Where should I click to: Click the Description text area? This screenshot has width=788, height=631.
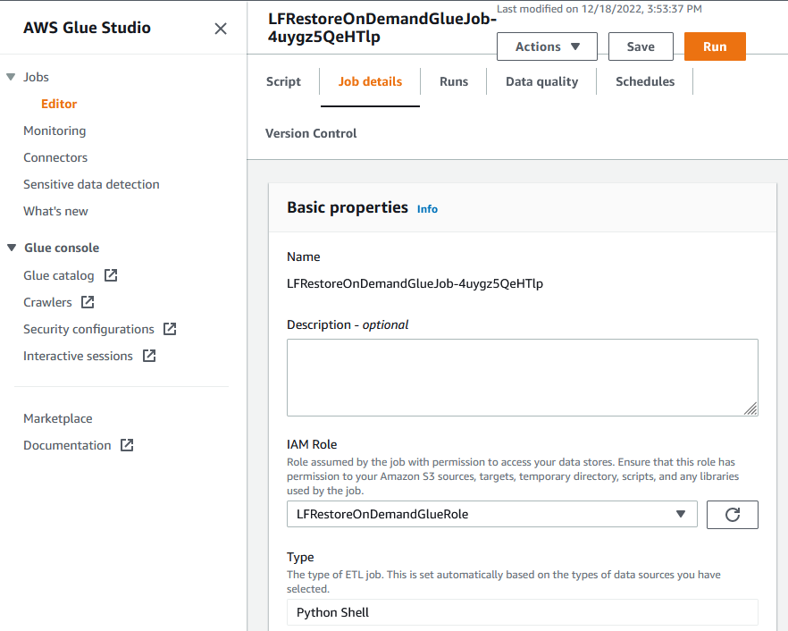click(522, 377)
